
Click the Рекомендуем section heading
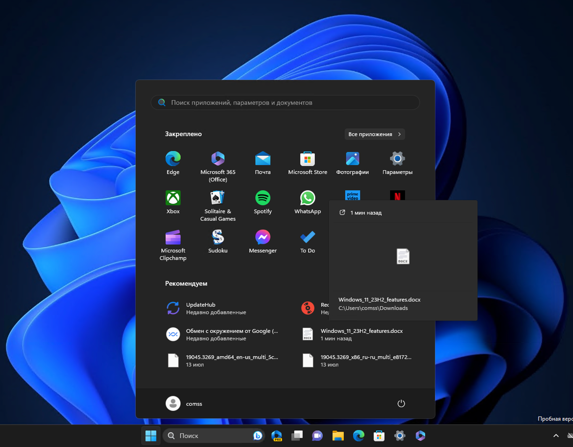click(186, 283)
